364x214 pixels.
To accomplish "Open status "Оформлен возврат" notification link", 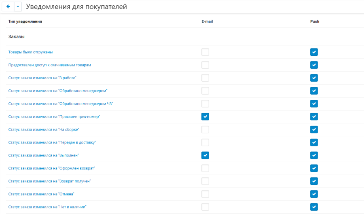I will (52, 168).
